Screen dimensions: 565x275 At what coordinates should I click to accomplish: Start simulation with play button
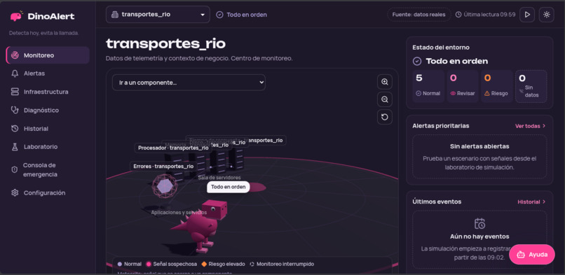coord(527,15)
